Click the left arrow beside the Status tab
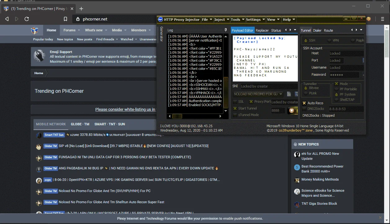The image size is (390, 224). click(286, 30)
